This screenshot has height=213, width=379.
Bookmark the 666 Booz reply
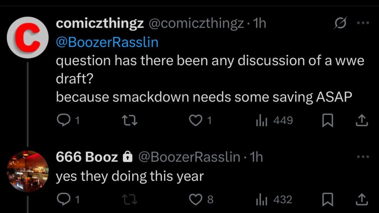(x=328, y=200)
